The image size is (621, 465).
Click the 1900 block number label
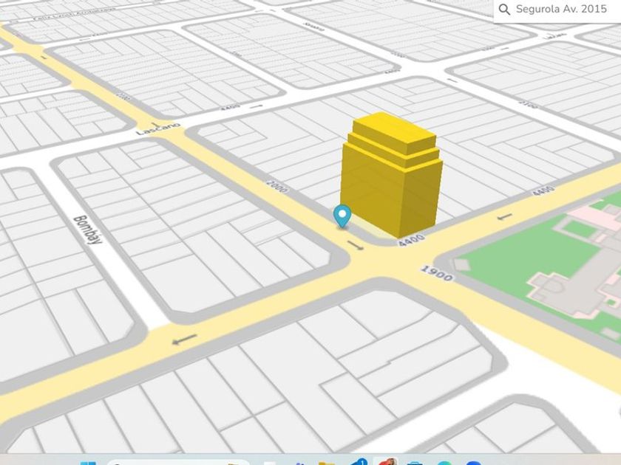coord(436,272)
